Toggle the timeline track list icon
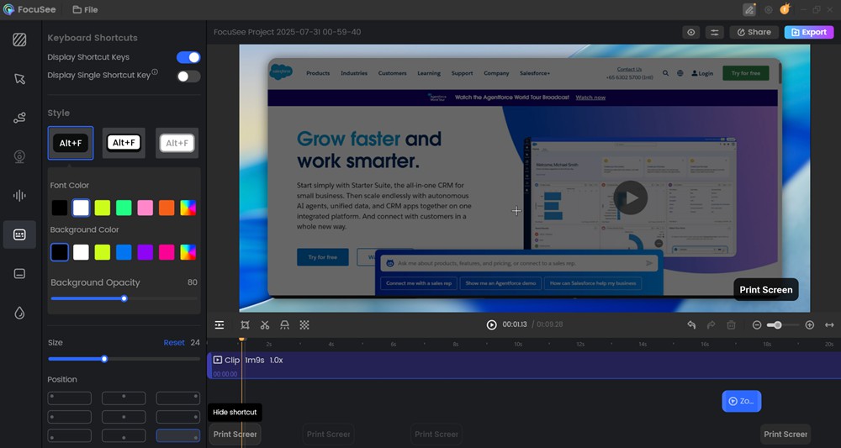This screenshot has width=841, height=448. click(220, 324)
